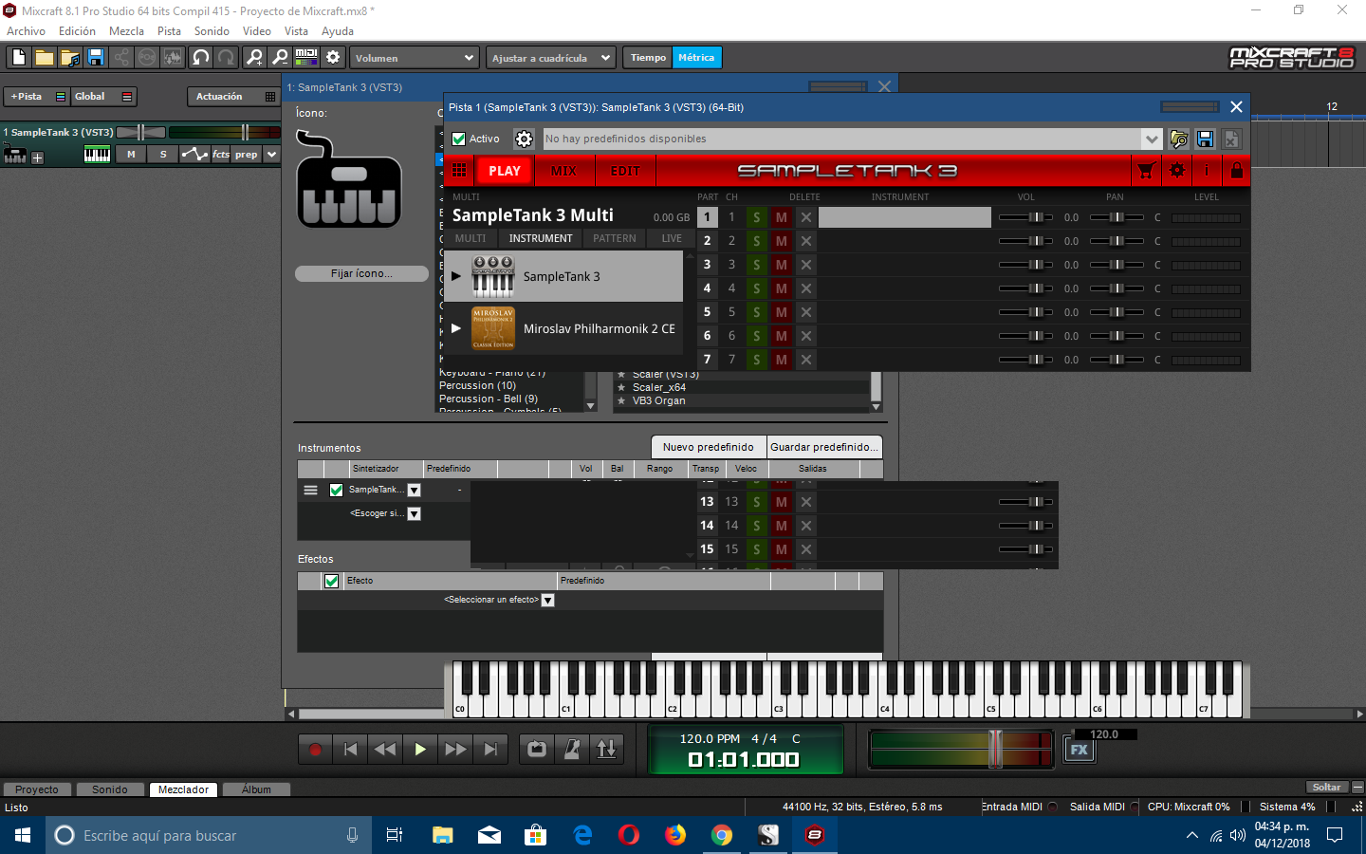
Task: Open the master FX button
Action: 1080,750
